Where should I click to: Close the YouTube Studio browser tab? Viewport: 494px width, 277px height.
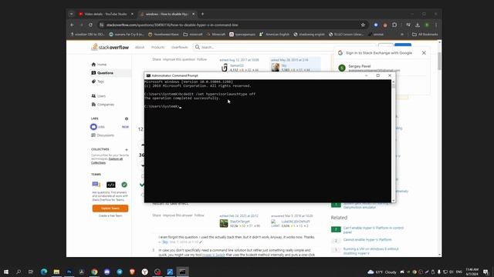click(x=132, y=14)
